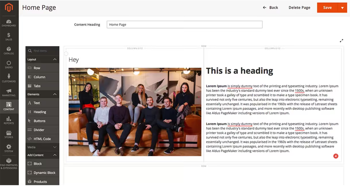The height and width of the screenshot is (186, 350).
Task: Click the Content Heading input field
Action: [x=184, y=25]
